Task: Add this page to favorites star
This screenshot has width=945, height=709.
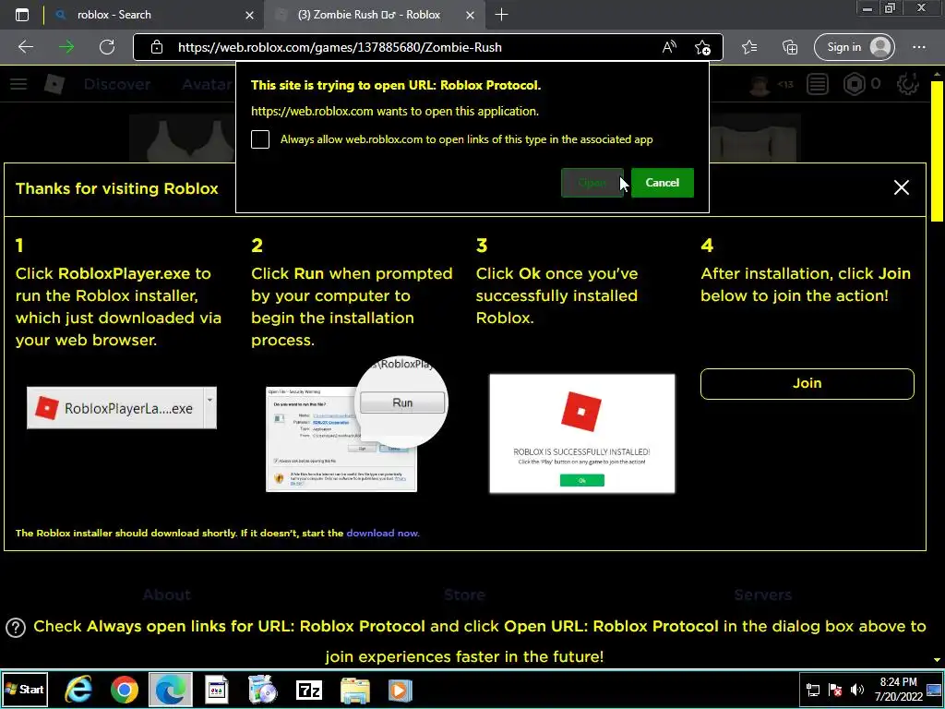Action: click(702, 48)
